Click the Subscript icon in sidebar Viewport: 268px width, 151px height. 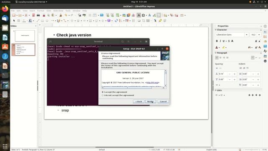tap(260, 47)
